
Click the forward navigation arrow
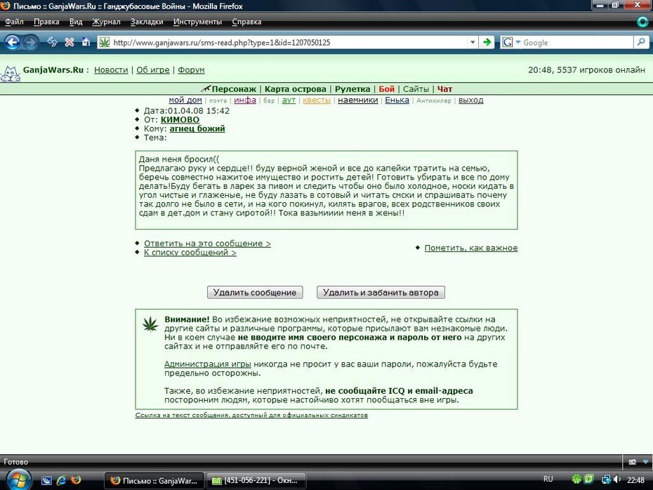(x=30, y=42)
